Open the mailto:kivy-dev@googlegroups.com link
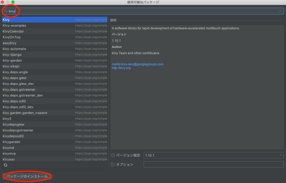 point(138,64)
